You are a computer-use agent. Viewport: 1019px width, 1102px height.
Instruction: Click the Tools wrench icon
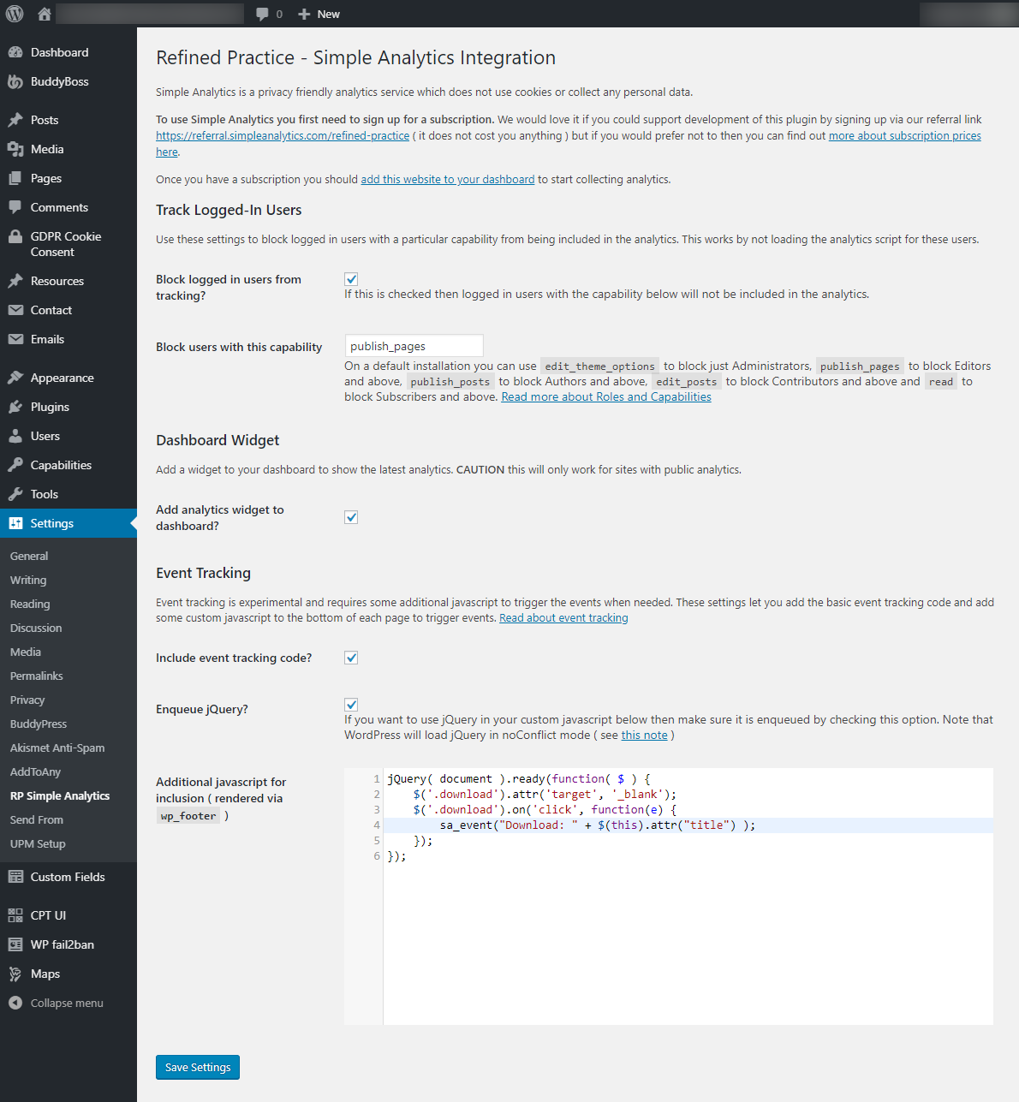15,494
